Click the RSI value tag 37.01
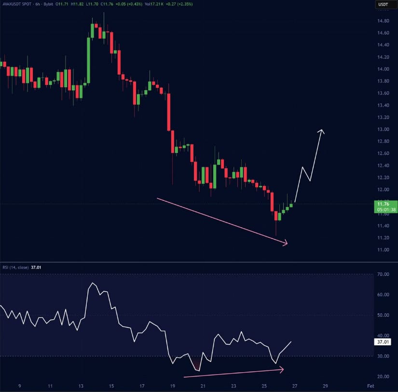 [382, 342]
